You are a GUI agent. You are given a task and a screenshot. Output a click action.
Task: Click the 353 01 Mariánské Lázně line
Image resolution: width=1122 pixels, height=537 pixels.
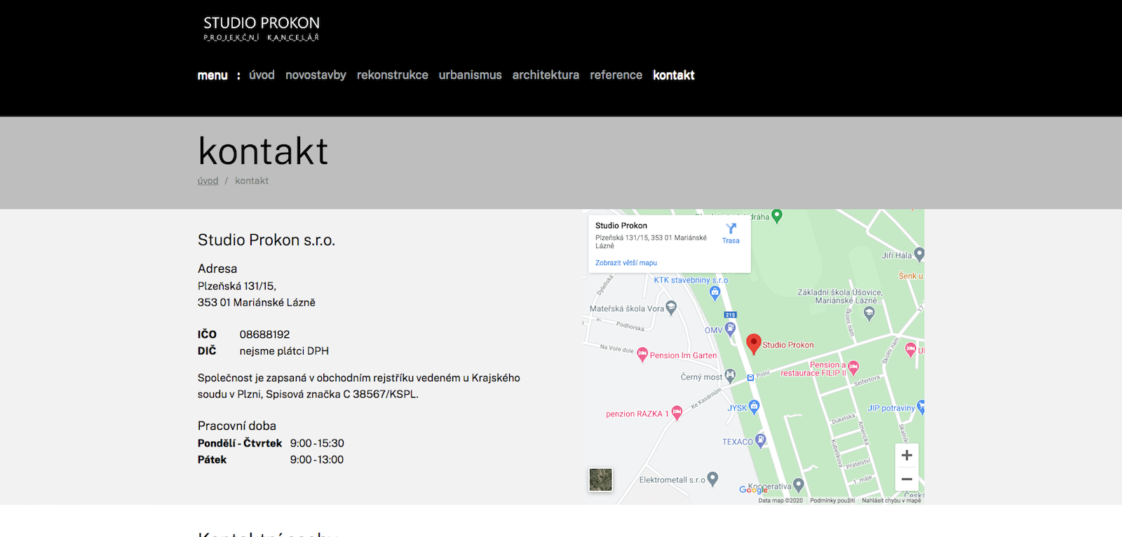pos(257,303)
